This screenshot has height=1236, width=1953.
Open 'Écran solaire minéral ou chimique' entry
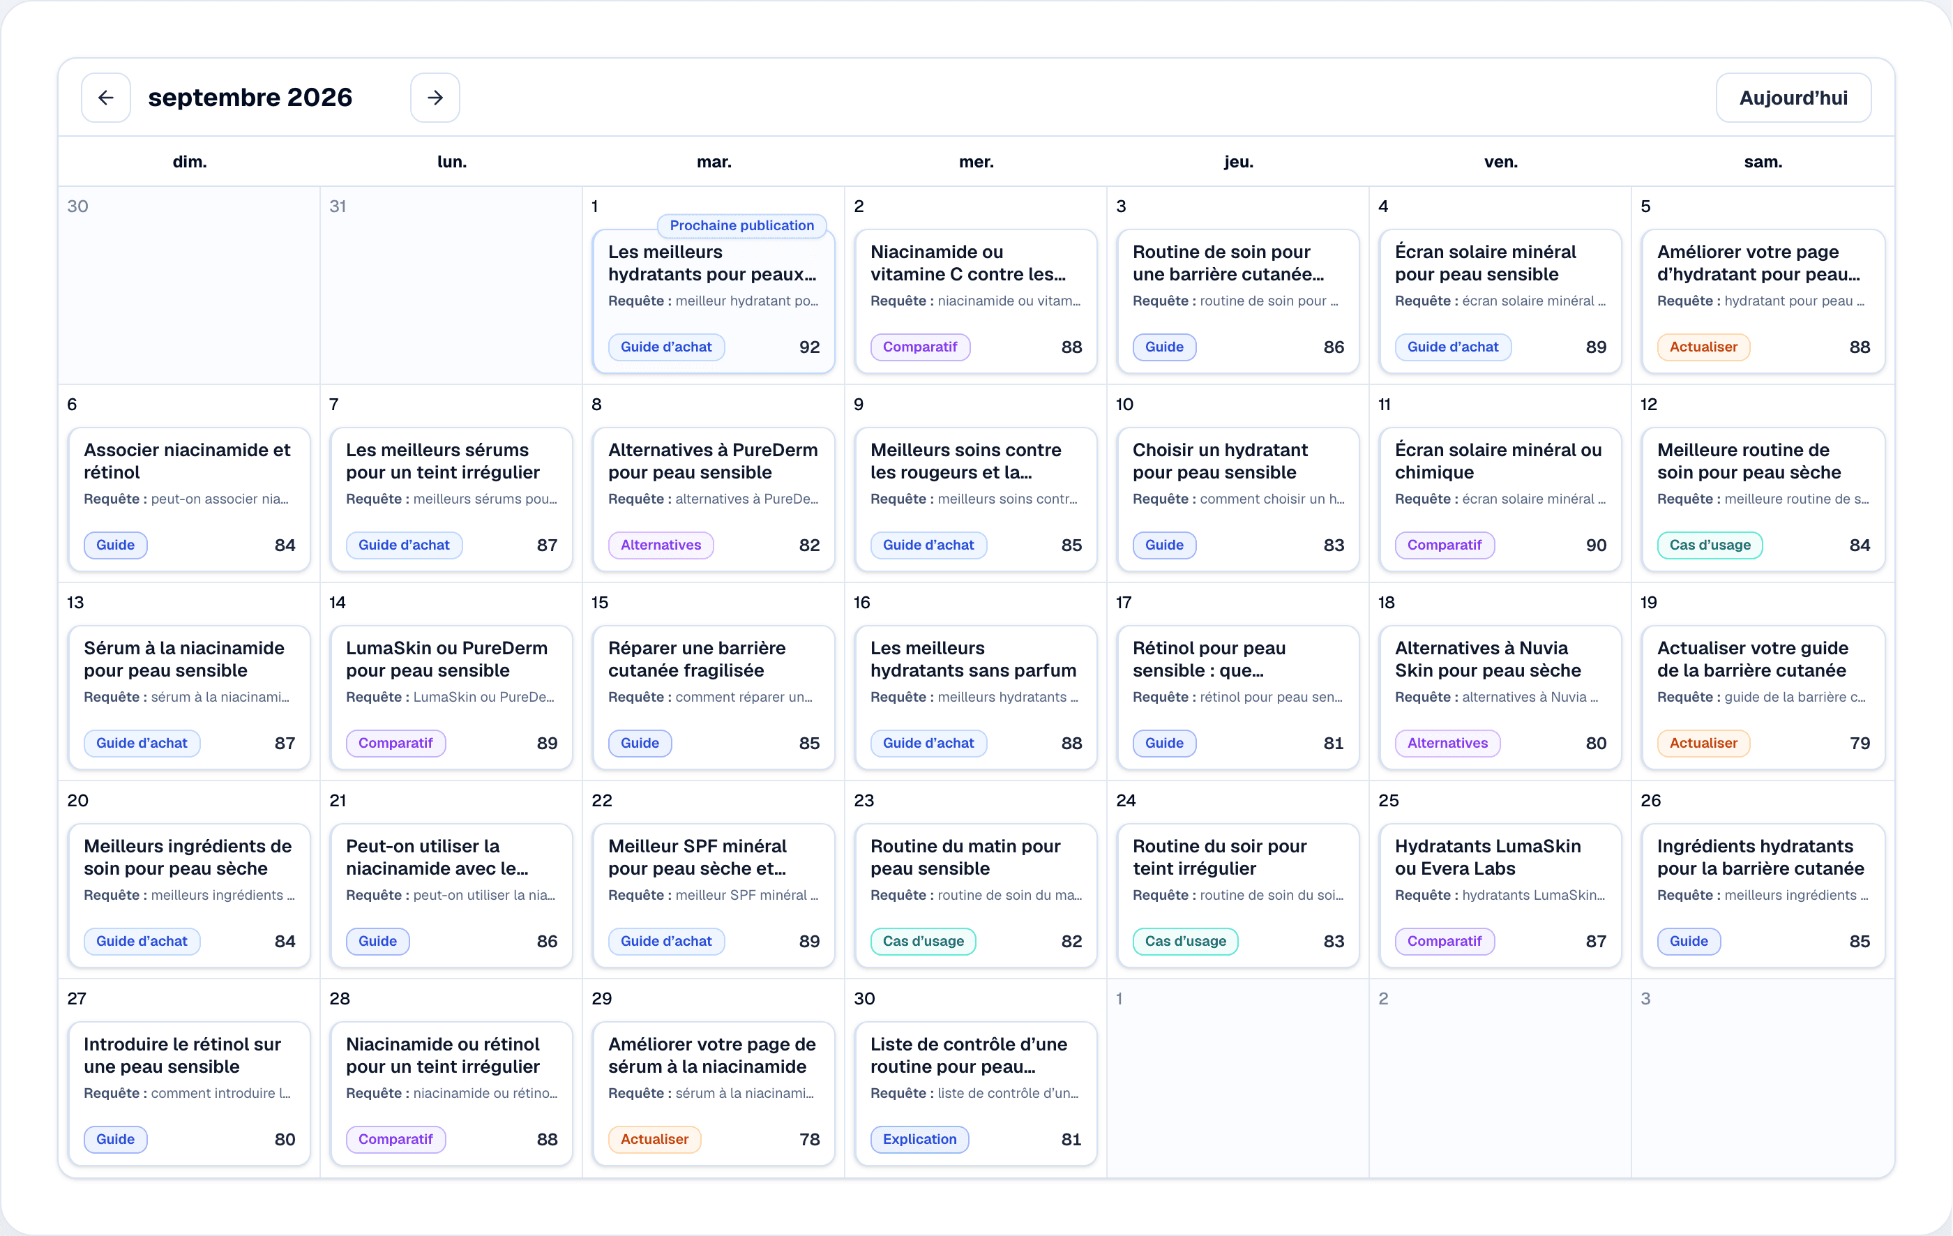click(x=1500, y=499)
